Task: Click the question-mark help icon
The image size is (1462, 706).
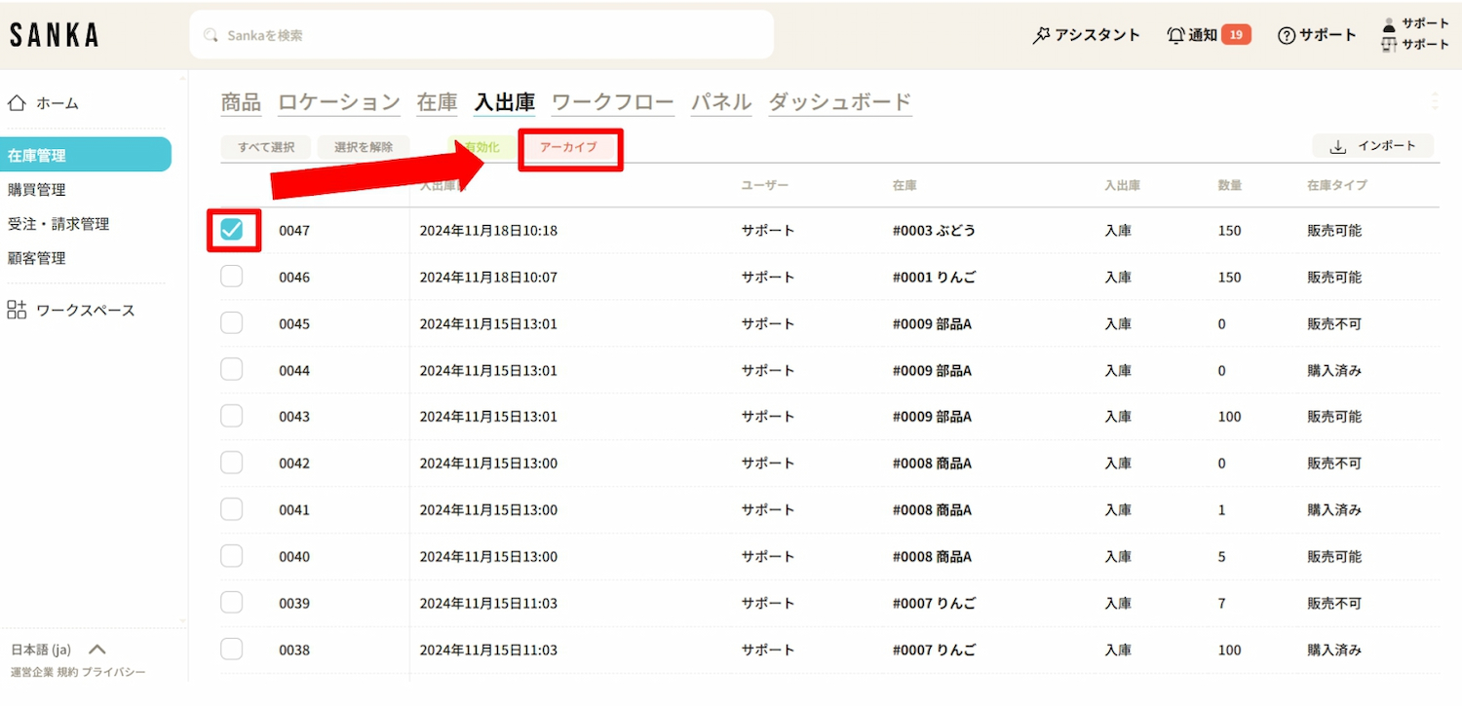Action: tap(1287, 35)
